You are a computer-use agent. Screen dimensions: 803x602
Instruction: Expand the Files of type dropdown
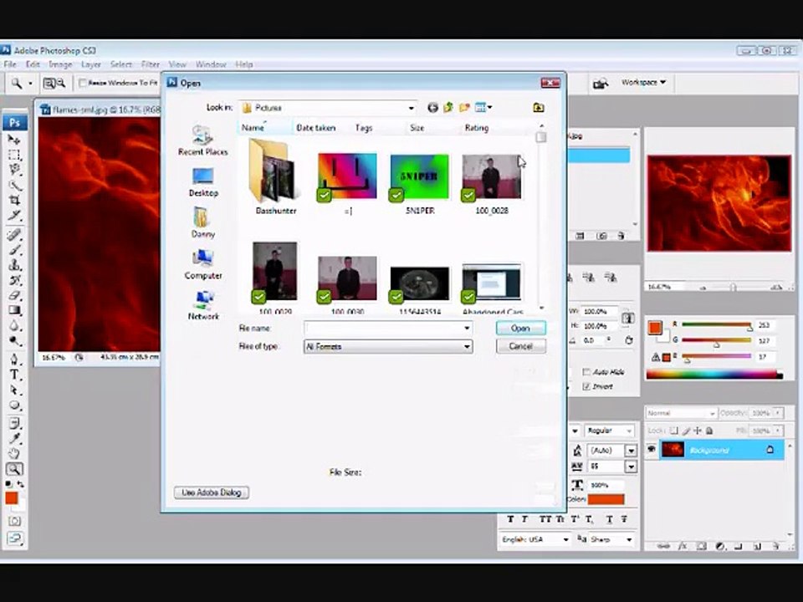click(x=467, y=346)
